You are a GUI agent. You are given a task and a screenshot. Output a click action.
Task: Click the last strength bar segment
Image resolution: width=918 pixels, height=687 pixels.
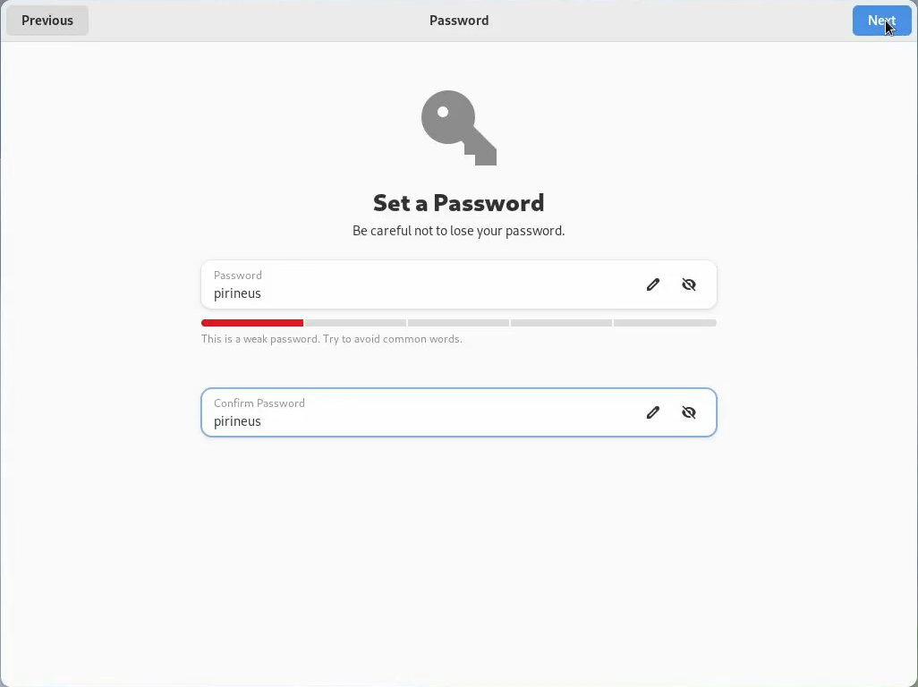[x=665, y=323]
